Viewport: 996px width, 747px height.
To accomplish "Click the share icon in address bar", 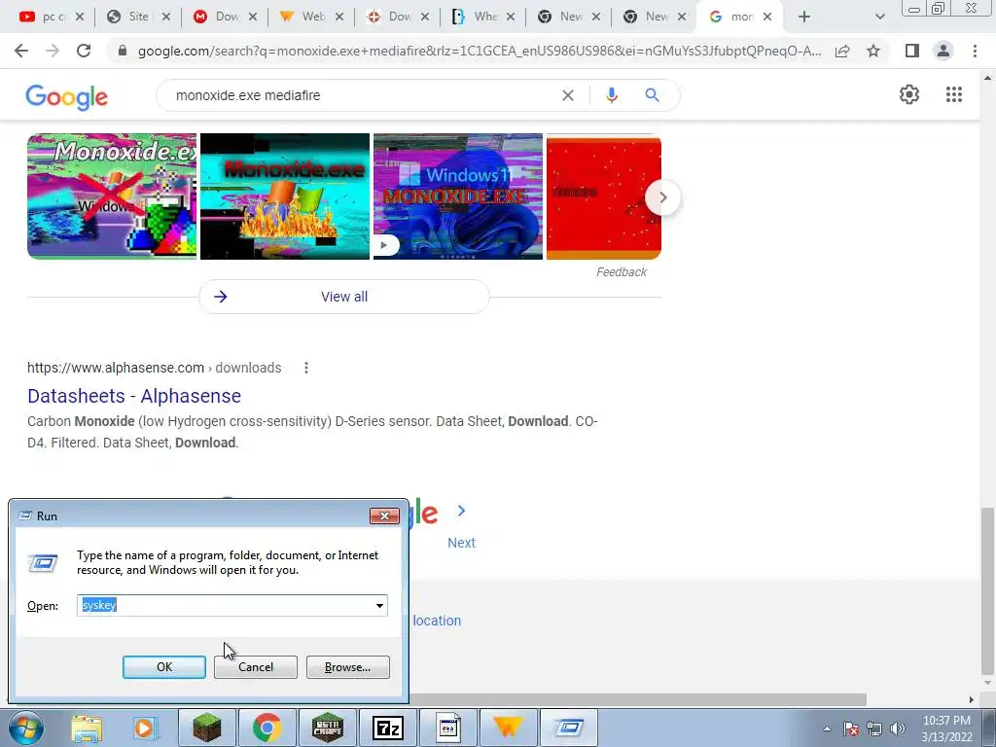I will click(x=842, y=51).
